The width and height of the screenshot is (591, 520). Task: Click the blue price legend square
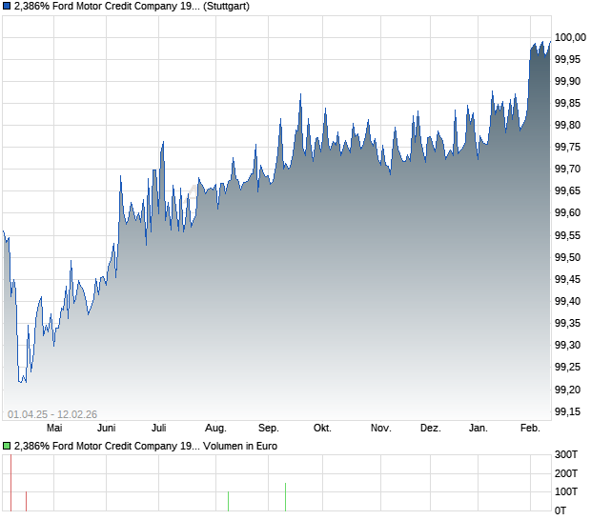(7, 7)
